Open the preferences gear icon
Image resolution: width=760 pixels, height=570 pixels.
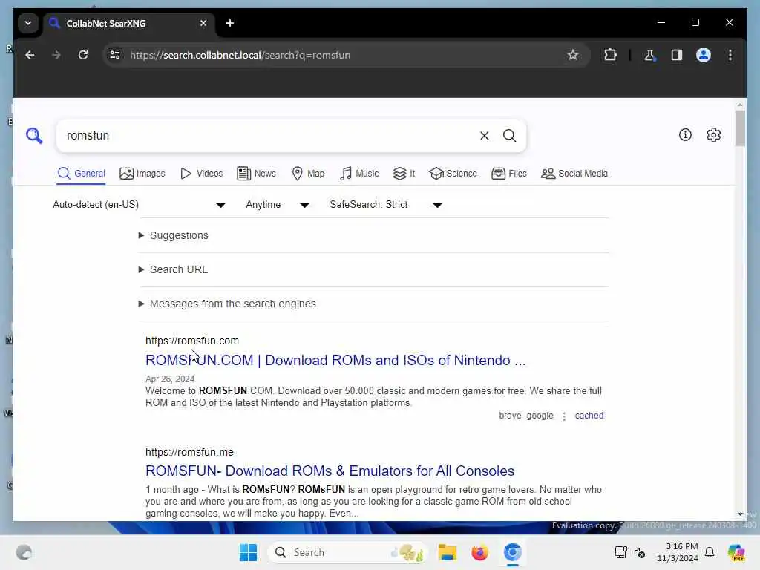tap(713, 135)
